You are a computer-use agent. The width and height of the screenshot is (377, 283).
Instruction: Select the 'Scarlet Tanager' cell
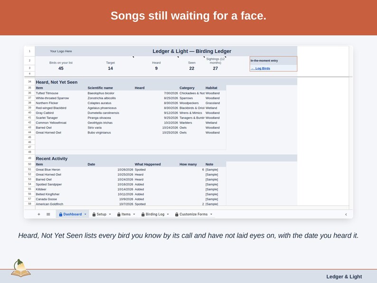61,118
